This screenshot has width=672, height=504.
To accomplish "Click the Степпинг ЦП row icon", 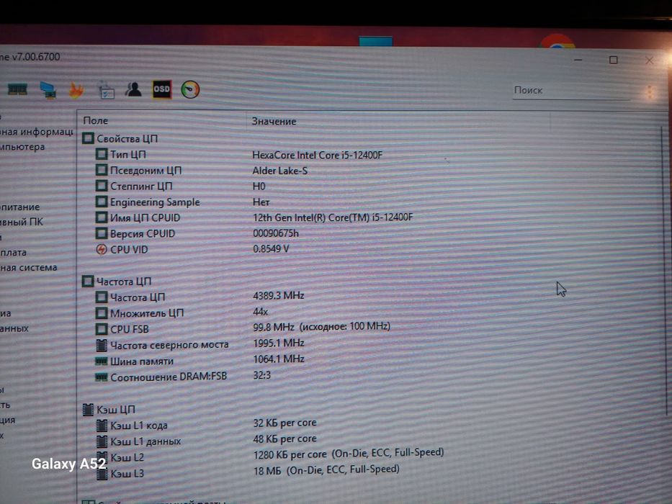I will coord(102,186).
